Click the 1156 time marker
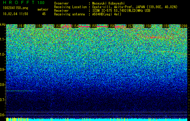 pos(111,26)
